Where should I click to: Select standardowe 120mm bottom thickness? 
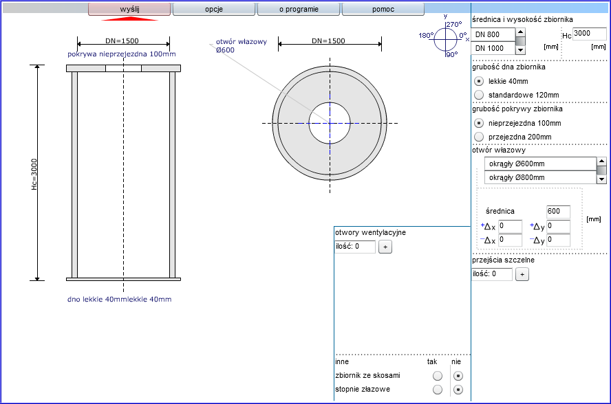tap(478, 95)
